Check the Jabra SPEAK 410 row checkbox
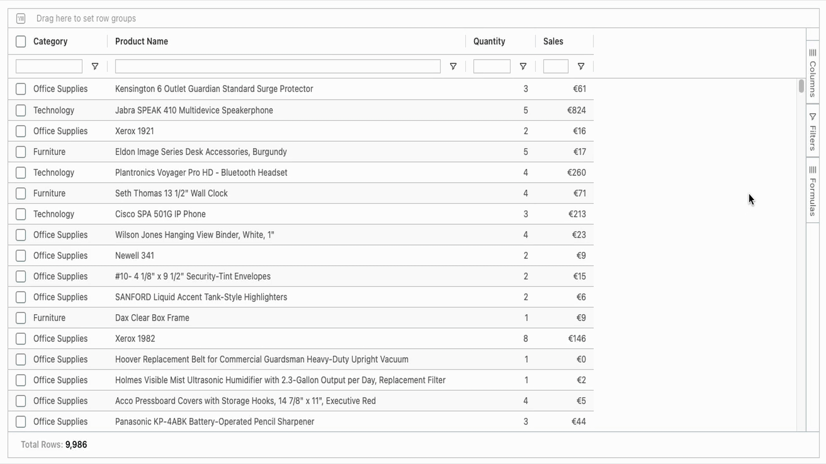This screenshot has width=826, height=464. pyautogui.click(x=21, y=110)
